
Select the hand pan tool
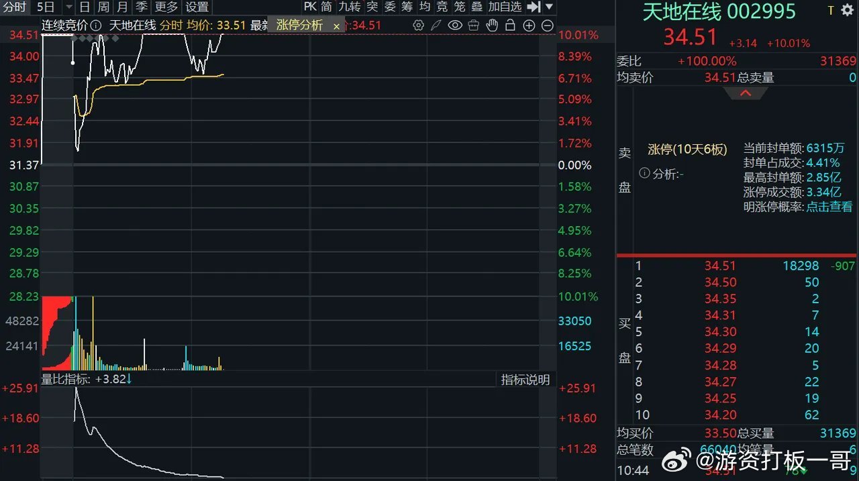[x=492, y=25]
